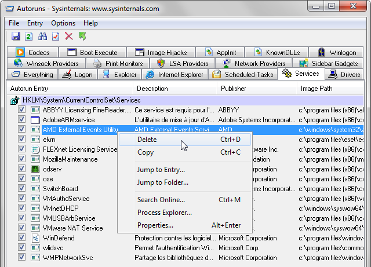
Task: Open the Entry menu
Action: tap(35, 23)
